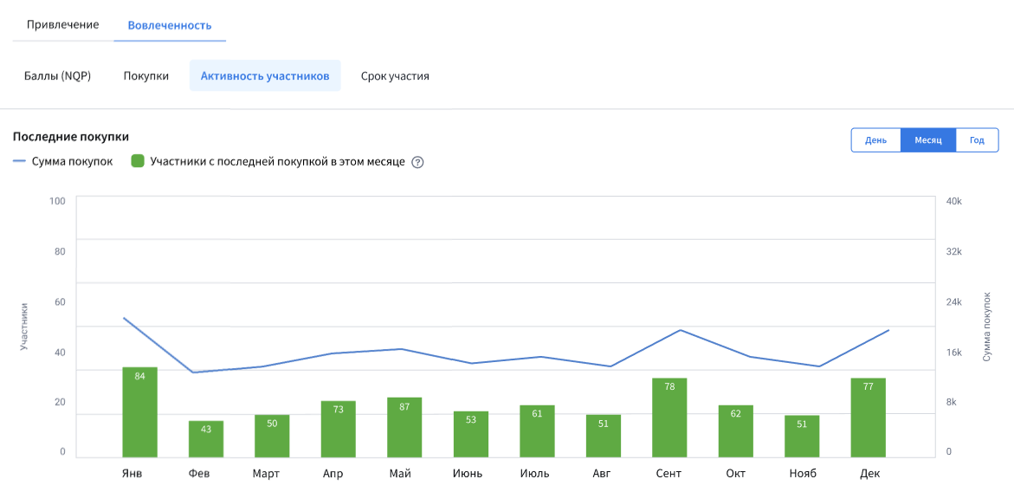Click the line point above January

pos(125,319)
